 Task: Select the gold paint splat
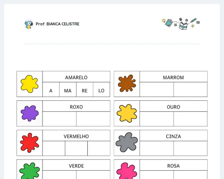pyautogui.click(x=127, y=113)
